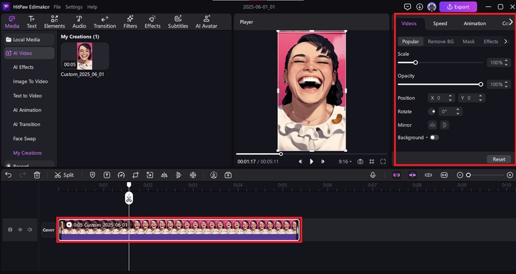
Task: Open the Effects tab in top toolbar
Action: (x=152, y=22)
